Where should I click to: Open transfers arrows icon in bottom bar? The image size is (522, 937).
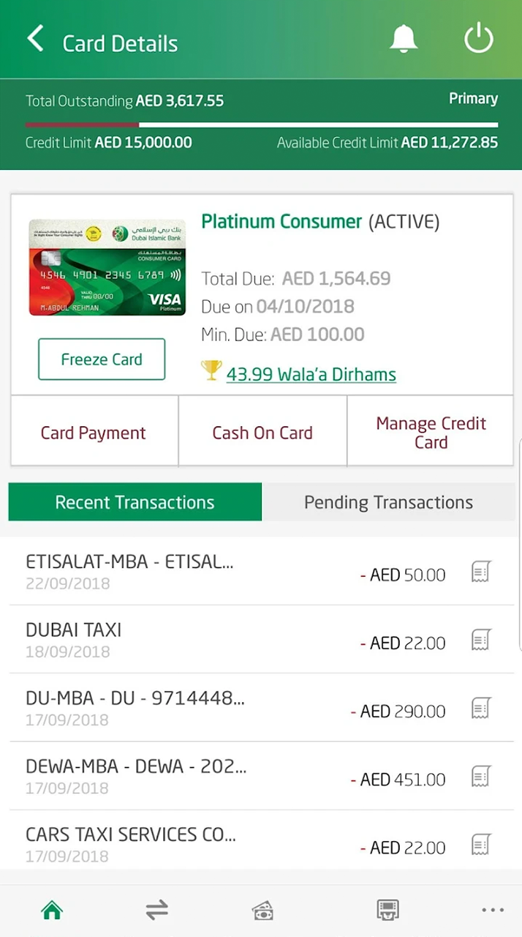click(x=156, y=910)
